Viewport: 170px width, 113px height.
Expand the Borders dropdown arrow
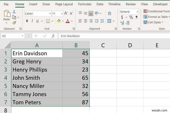tap(52, 21)
